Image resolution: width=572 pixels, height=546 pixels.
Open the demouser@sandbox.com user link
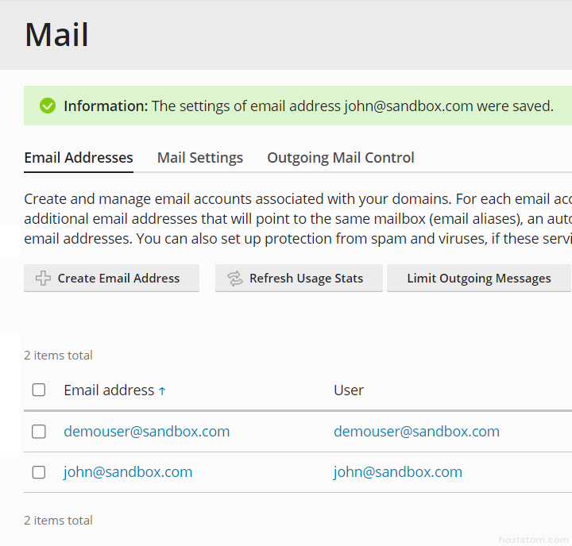tap(416, 432)
